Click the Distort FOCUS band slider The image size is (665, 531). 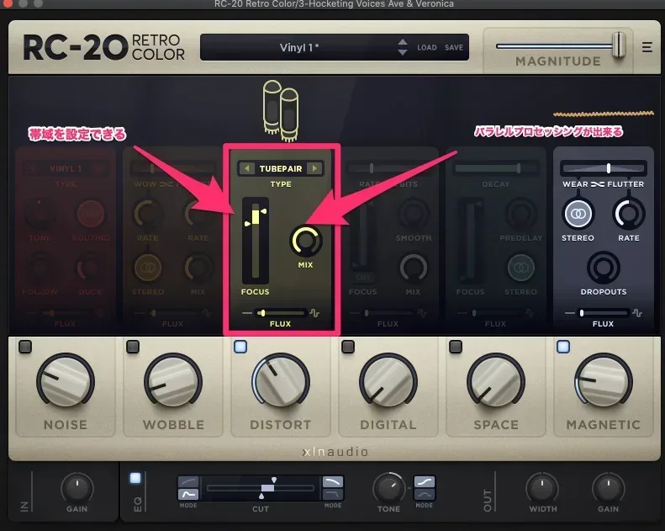click(256, 240)
